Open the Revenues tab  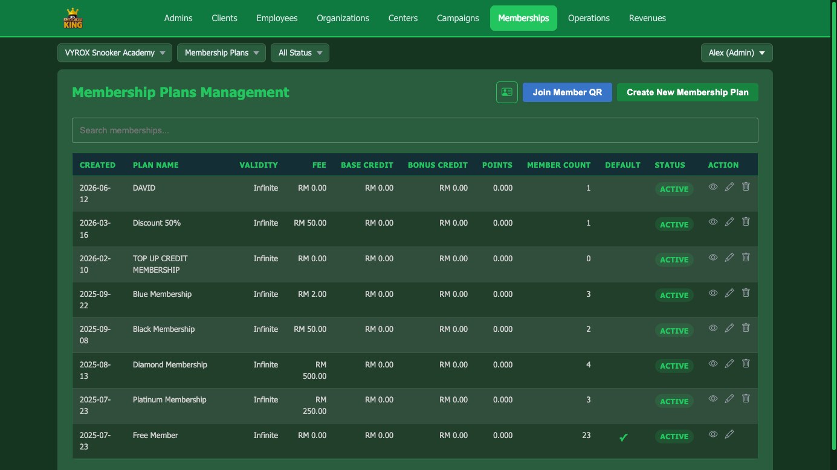[647, 18]
